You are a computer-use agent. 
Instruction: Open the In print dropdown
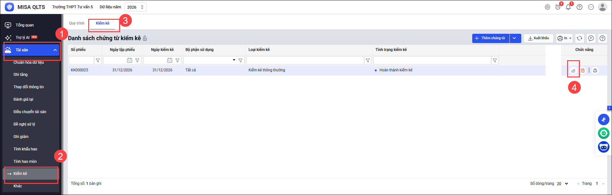564,38
